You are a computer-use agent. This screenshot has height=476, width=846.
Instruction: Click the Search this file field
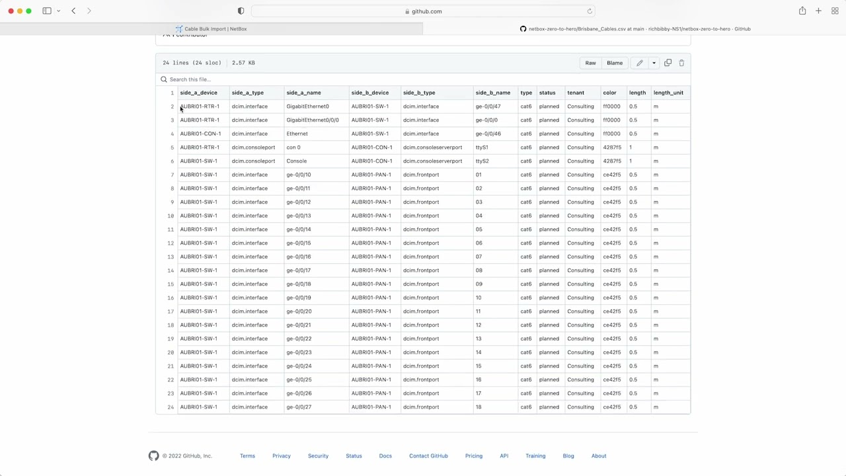(423, 79)
